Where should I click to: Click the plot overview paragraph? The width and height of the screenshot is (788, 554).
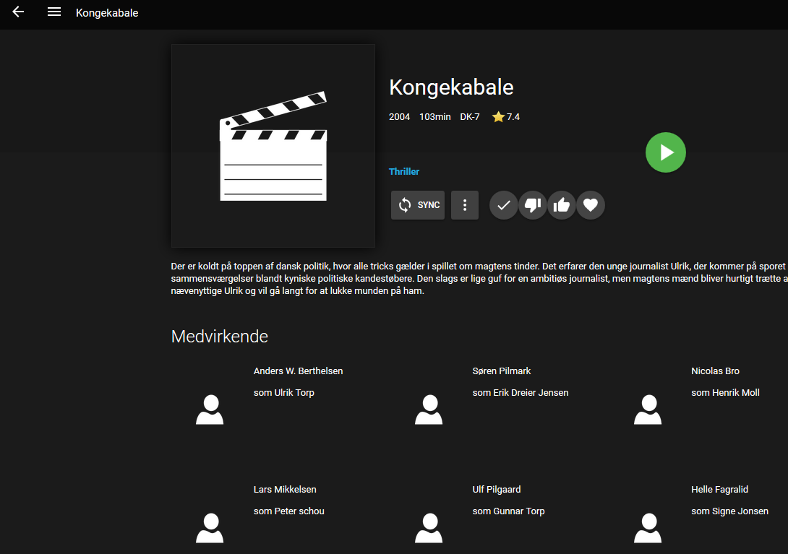tap(479, 278)
